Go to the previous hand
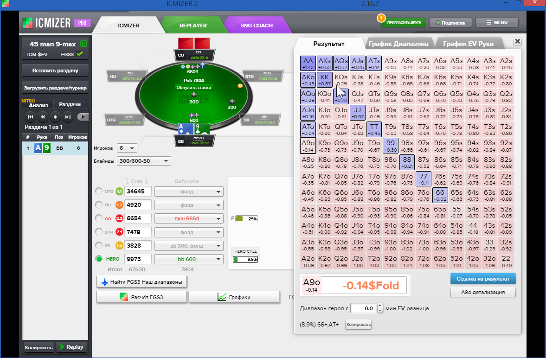Screen dimensions: 546x358 click(43, 117)
